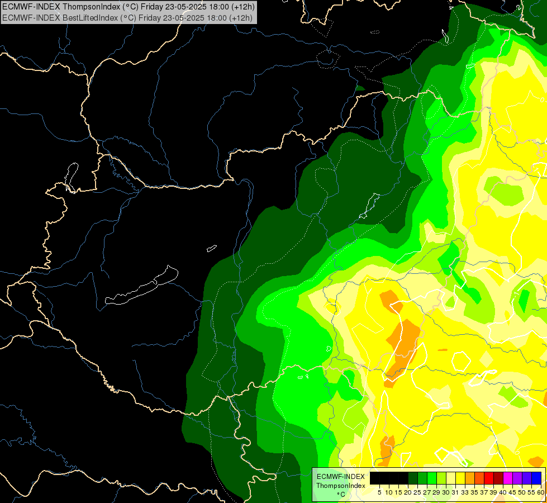Click the dark green 20-25 legend swatch

[413, 478]
